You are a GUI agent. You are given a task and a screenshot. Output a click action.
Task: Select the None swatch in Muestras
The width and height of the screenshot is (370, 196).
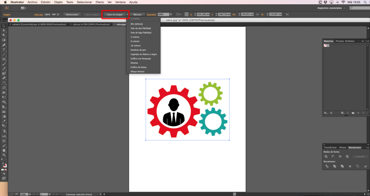325,46
